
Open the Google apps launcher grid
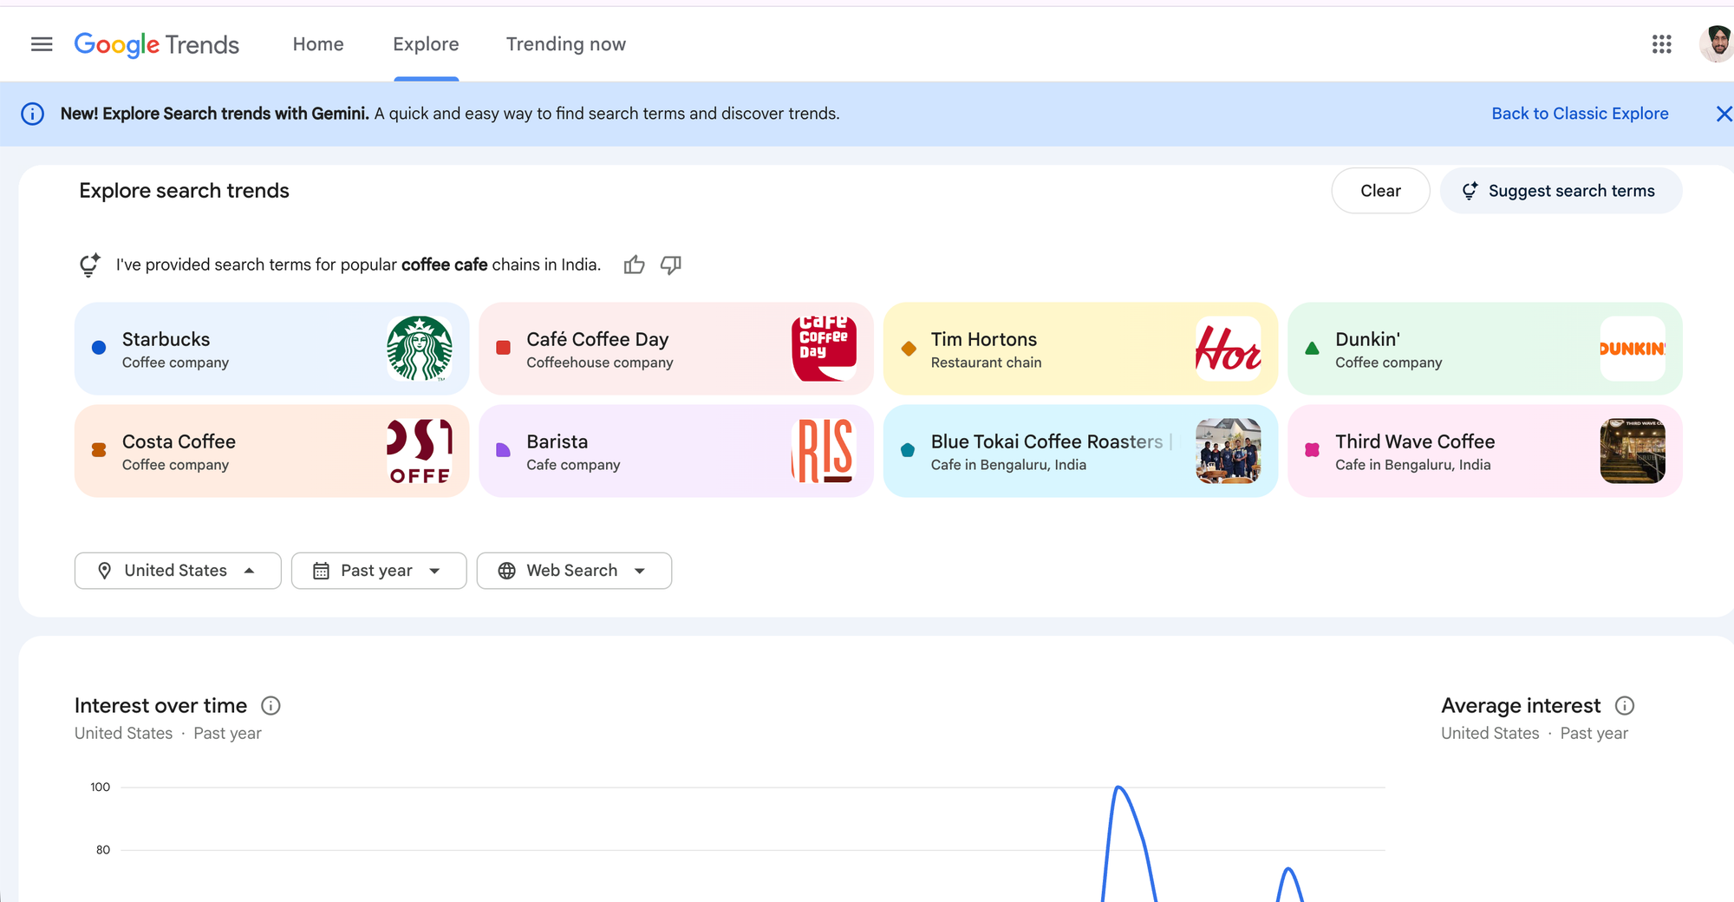click(x=1661, y=44)
